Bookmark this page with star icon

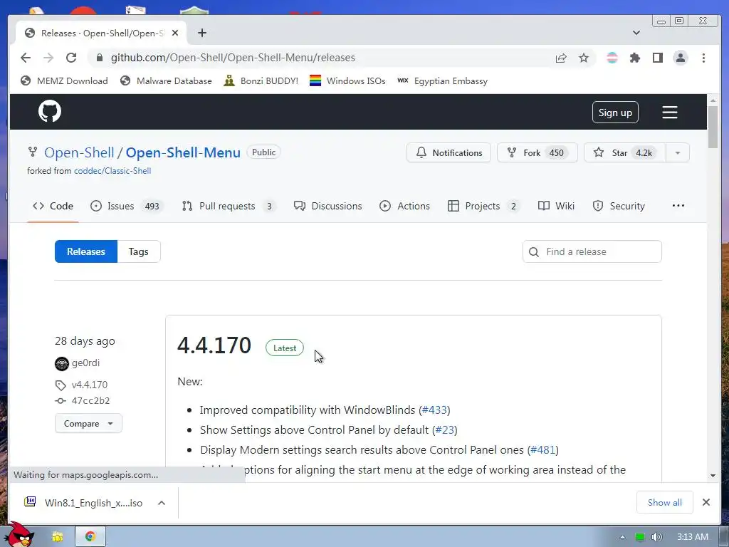click(x=584, y=58)
